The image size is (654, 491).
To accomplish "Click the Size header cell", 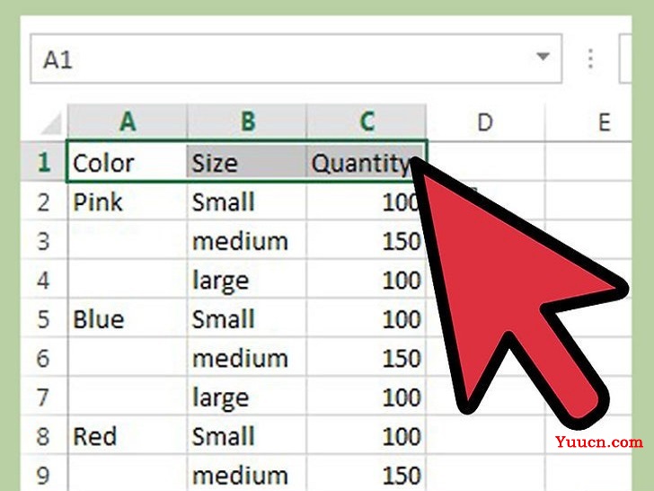I will 246,162.
